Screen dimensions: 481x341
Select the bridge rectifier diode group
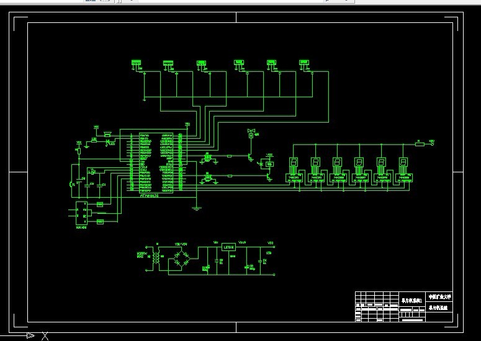coord(181,258)
